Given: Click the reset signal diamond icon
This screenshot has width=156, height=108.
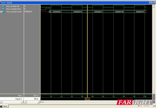Looking at the screenshot, I should click(4, 9).
